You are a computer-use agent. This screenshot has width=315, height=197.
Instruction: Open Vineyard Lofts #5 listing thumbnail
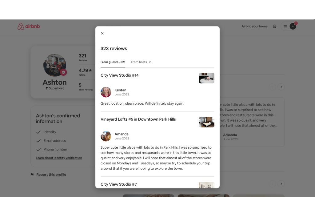[206, 122]
